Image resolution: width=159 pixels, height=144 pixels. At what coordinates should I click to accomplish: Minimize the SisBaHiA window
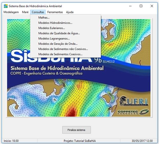(130, 6)
